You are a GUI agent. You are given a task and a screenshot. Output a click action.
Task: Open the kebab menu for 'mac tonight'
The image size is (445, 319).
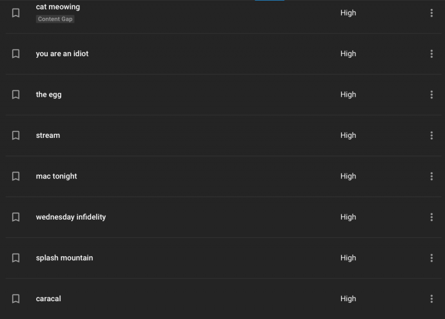pos(432,176)
